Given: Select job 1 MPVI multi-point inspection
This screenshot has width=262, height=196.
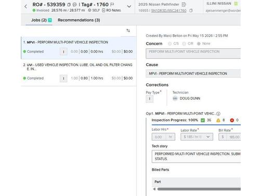Looking at the screenshot, I should tap(78, 48).
